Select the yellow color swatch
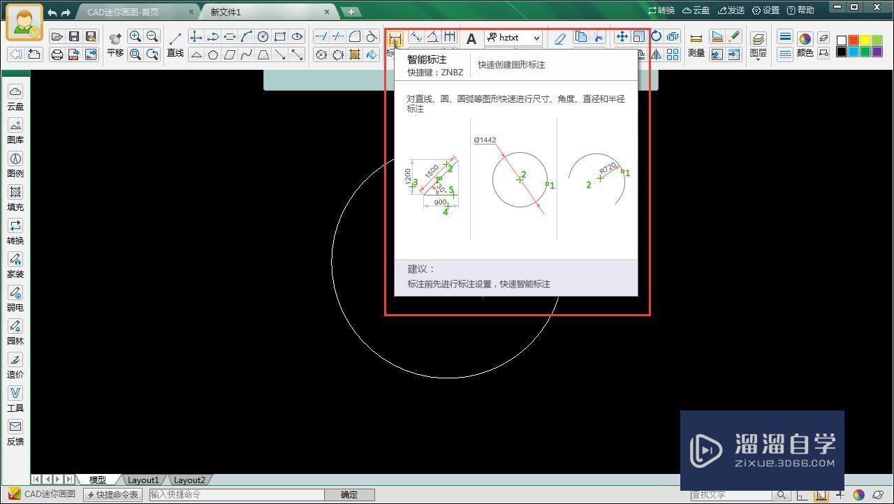Viewport: 894px width, 504px height. [865, 40]
